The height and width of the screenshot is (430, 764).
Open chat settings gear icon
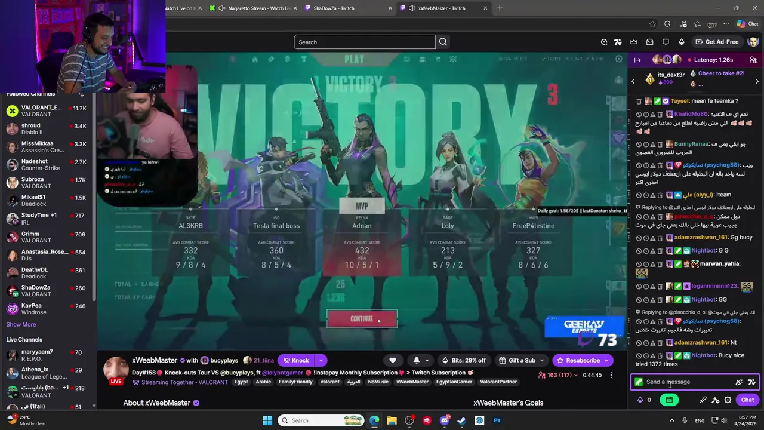(728, 400)
